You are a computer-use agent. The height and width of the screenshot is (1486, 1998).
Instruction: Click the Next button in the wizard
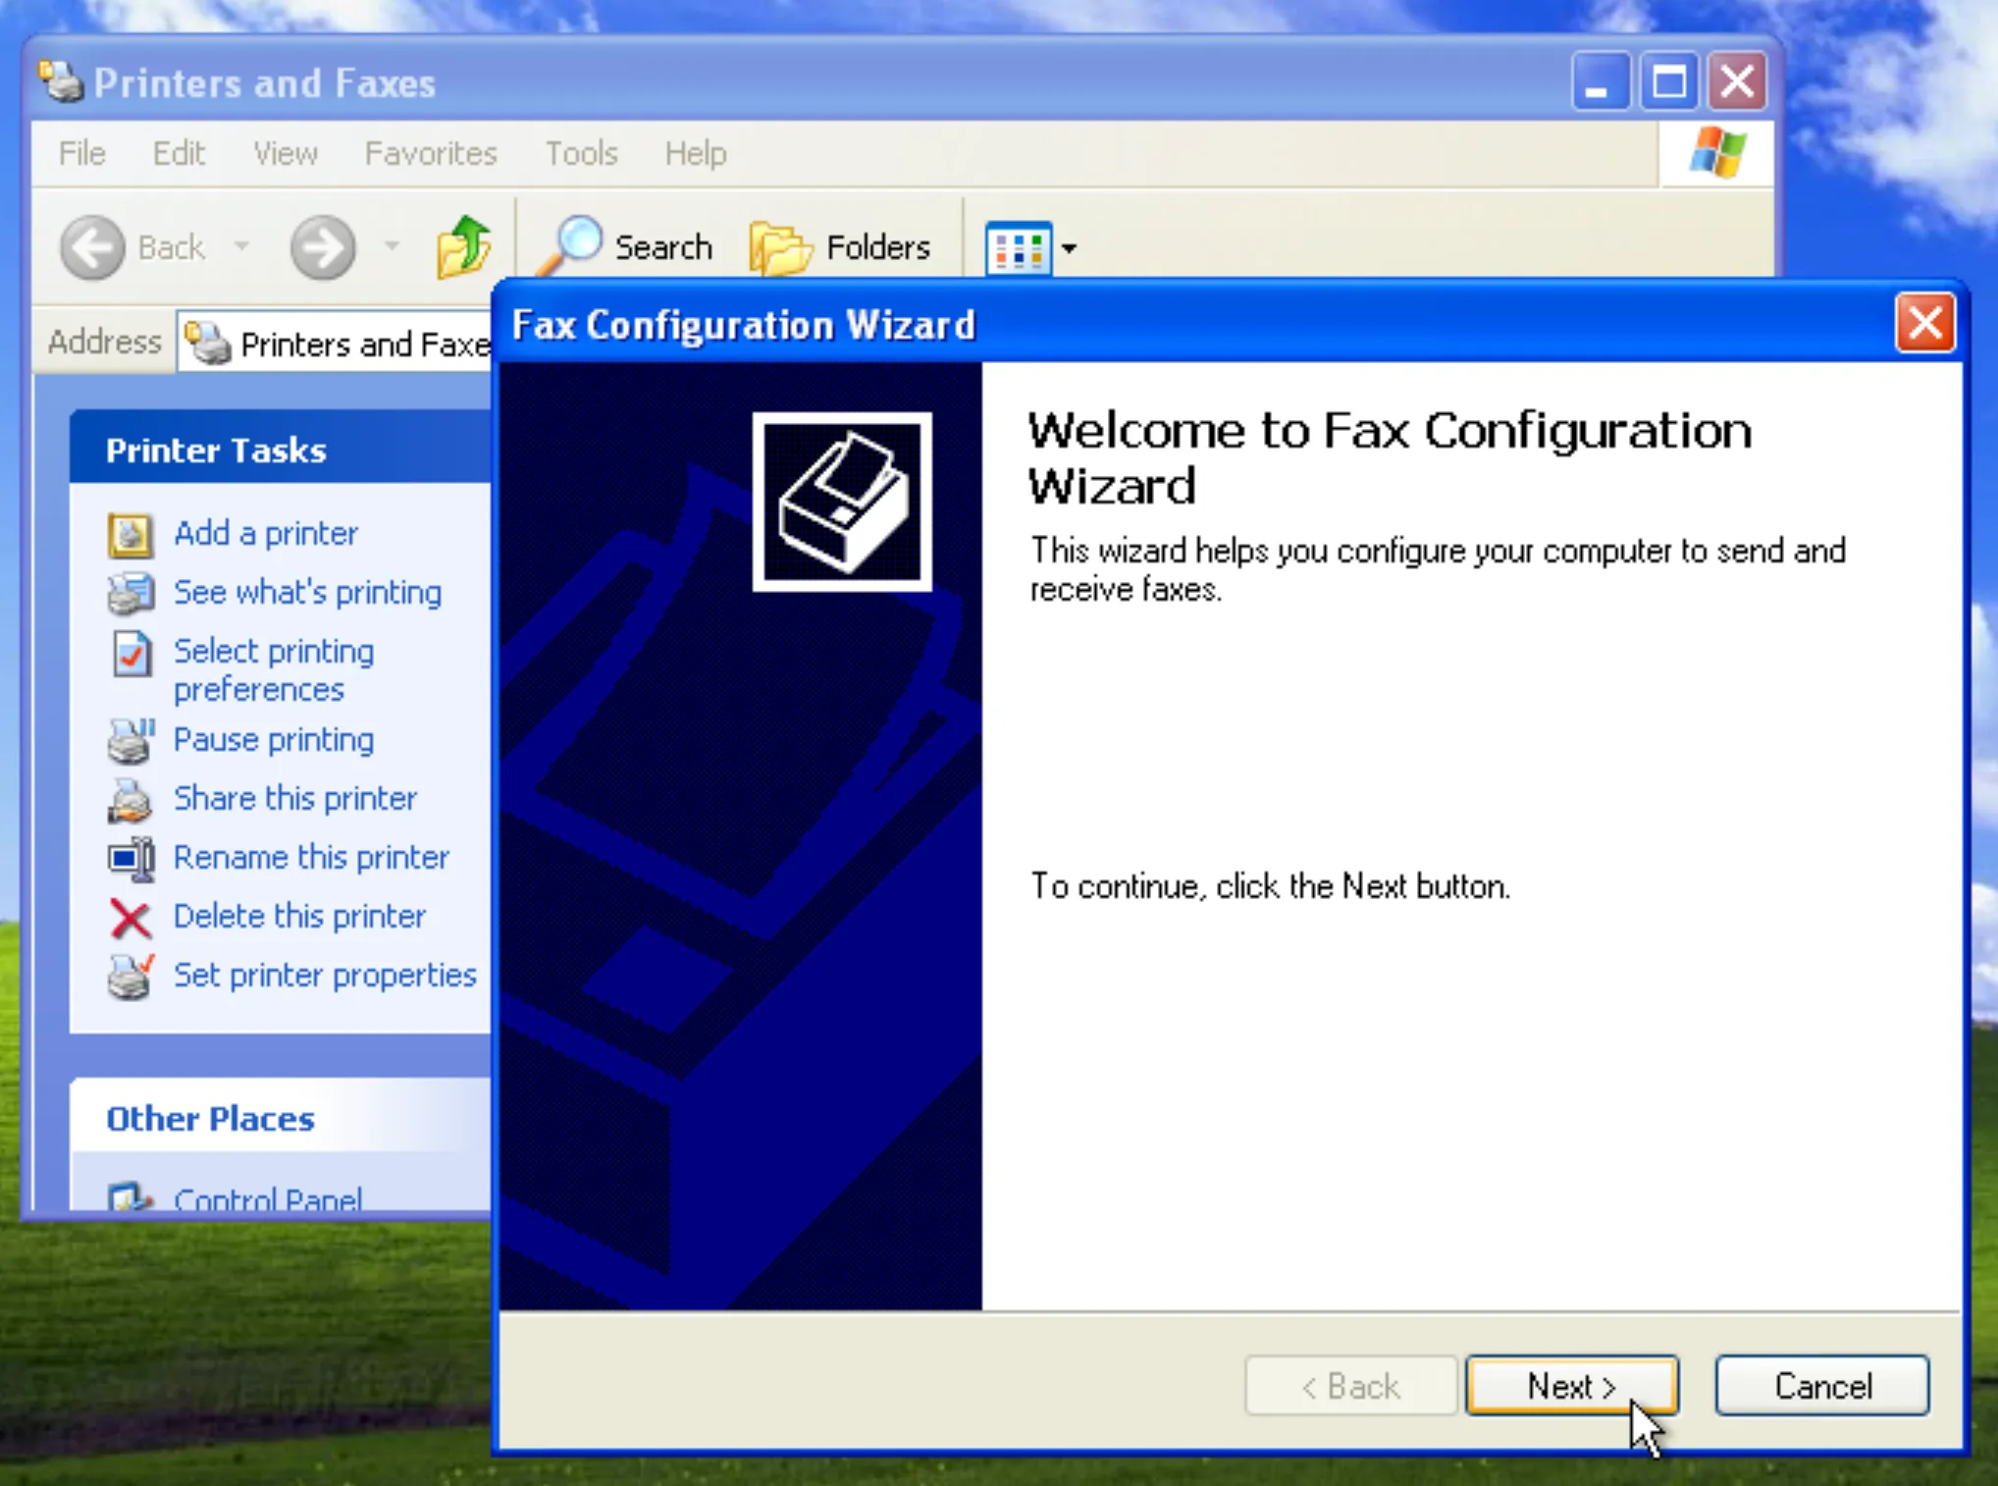(x=1570, y=1386)
